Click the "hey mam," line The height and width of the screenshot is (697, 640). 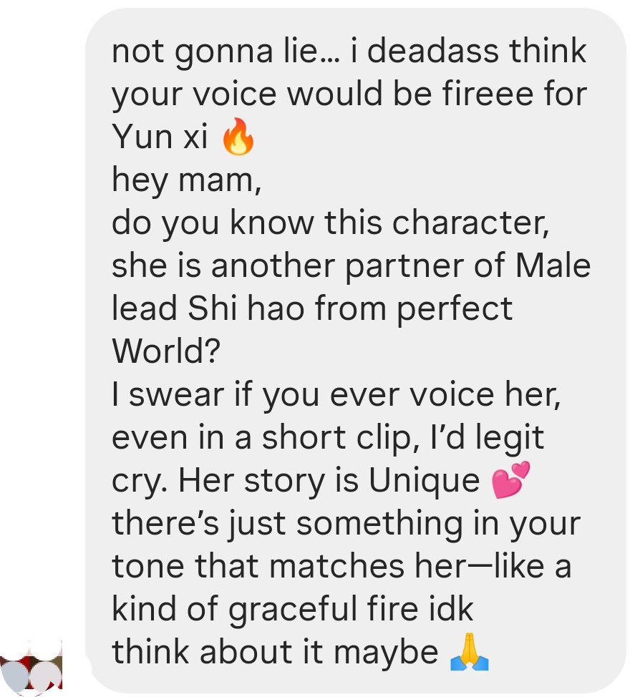[186, 180]
